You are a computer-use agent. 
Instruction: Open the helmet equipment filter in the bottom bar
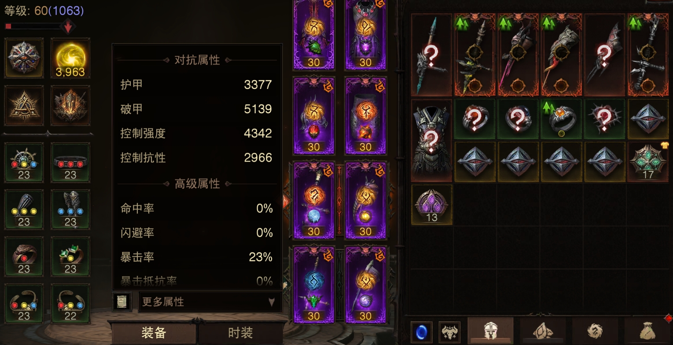coord(490,331)
